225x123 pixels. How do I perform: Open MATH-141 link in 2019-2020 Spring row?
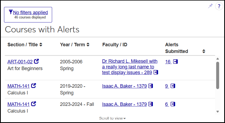click(18, 86)
